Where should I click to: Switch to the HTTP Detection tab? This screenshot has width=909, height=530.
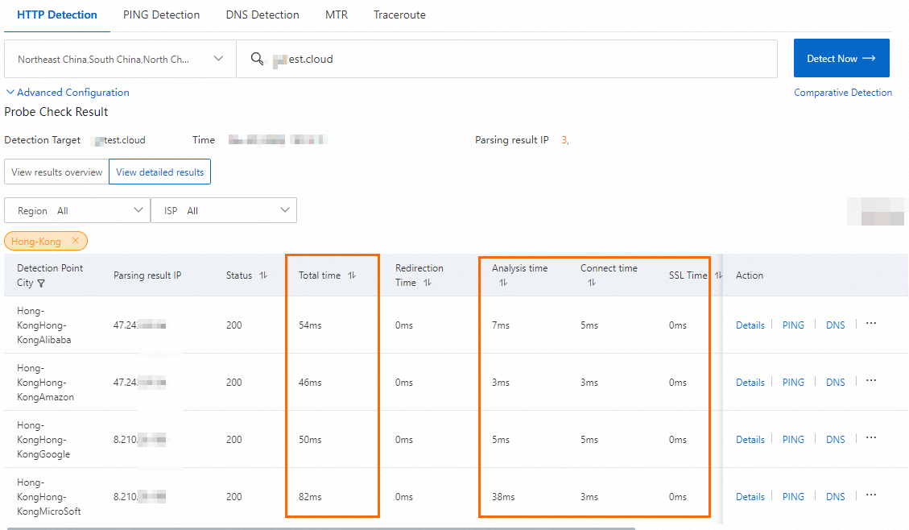pyautogui.click(x=57, y=15)
